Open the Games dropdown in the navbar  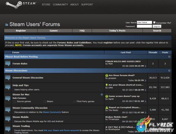tap(55, 31)
